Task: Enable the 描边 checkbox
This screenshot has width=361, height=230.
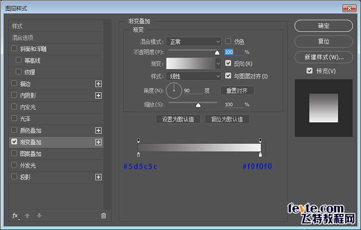Action: click(x=14, y=83)
